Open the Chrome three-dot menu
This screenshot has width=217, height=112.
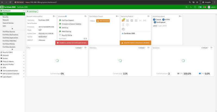[x=215, y=2]
